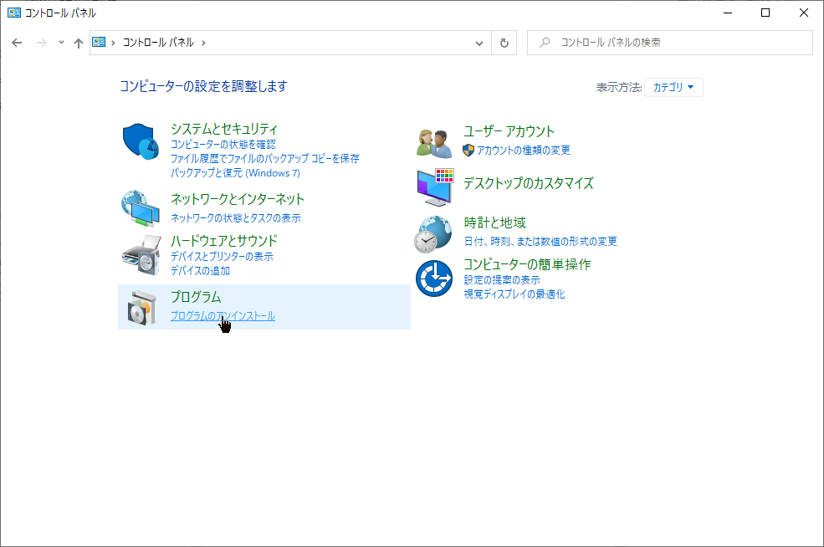This screenshot has height=547, width=824.
Task: Open デスクトップのカスタマイズ heading
Action: (x=528, y=183)
